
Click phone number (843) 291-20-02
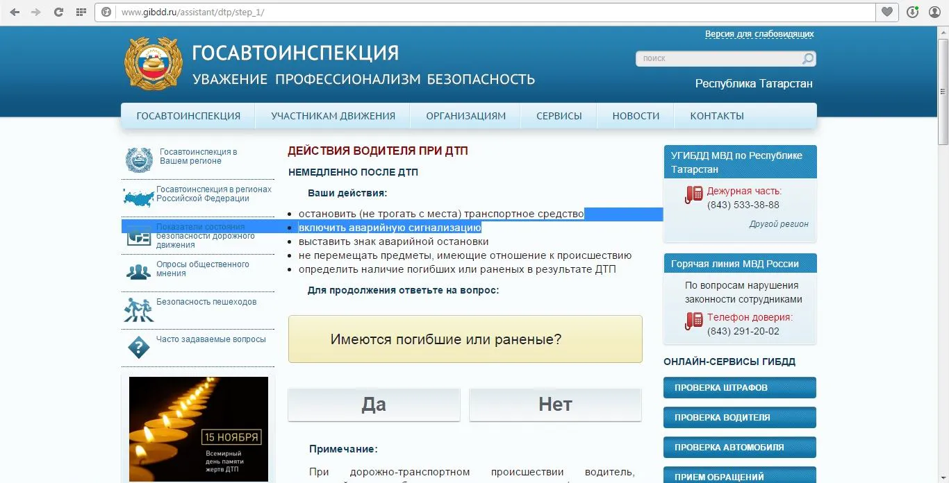point(743,331)
